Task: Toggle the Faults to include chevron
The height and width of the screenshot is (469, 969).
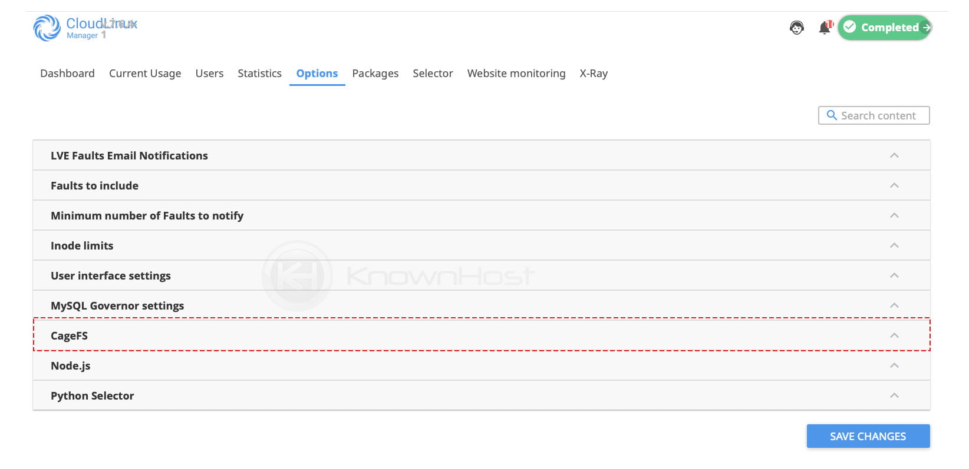Action: [x=894, y=185]
